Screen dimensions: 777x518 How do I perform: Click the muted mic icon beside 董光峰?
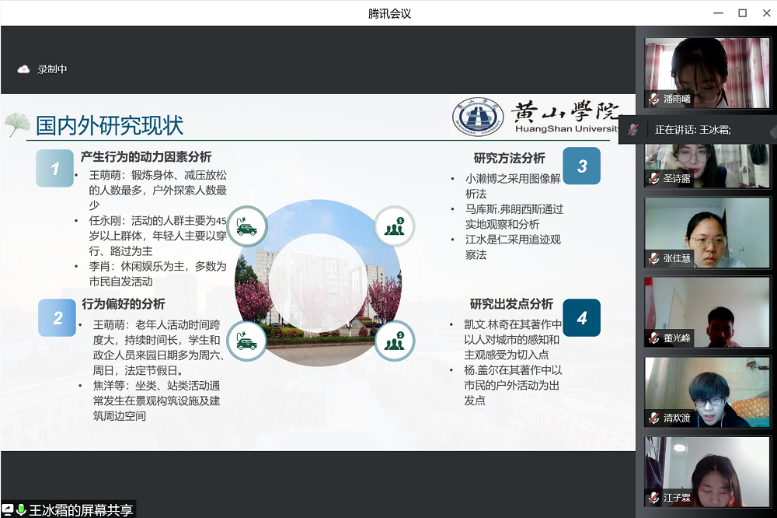point(653,338)
